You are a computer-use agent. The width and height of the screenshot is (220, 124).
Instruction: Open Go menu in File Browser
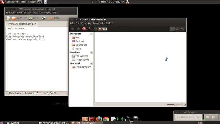point(89,23)
